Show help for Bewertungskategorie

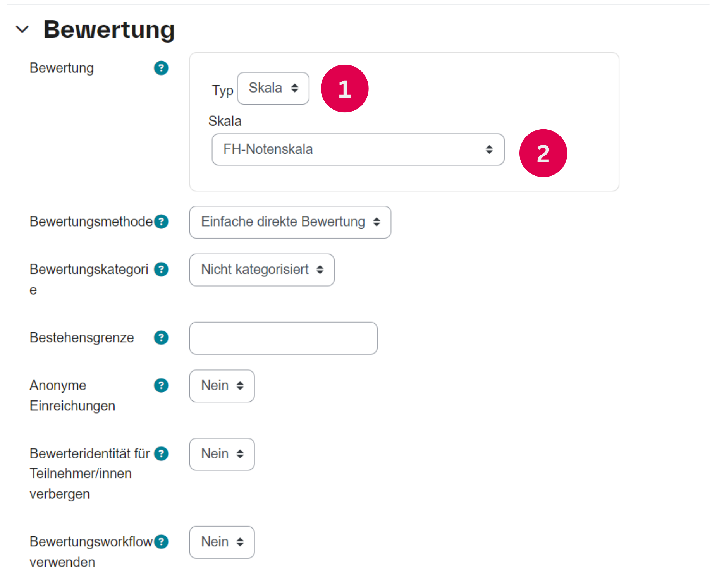161,270
